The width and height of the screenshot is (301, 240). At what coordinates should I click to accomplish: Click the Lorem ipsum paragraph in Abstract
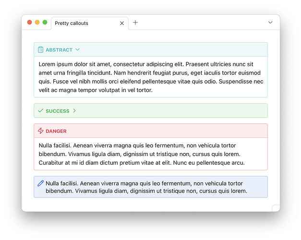click(151, 77)
